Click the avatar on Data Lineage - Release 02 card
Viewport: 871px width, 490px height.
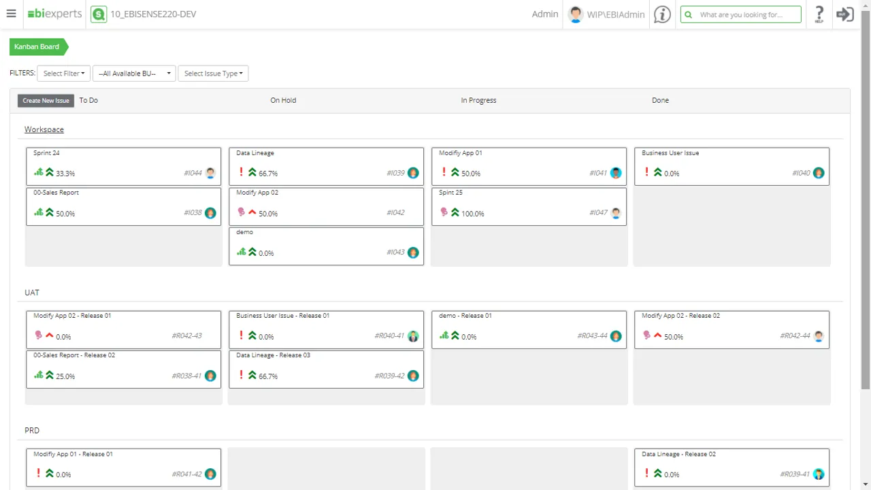click(x=819, y=474)
